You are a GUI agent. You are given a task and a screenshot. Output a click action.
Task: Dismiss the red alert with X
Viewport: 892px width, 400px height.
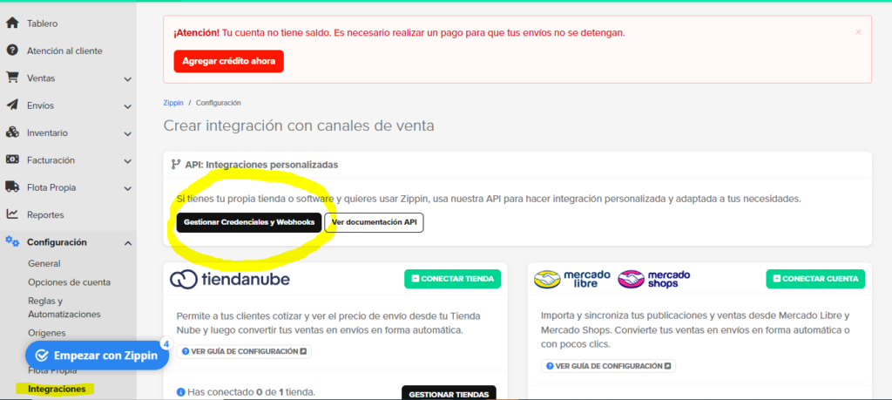858,32
